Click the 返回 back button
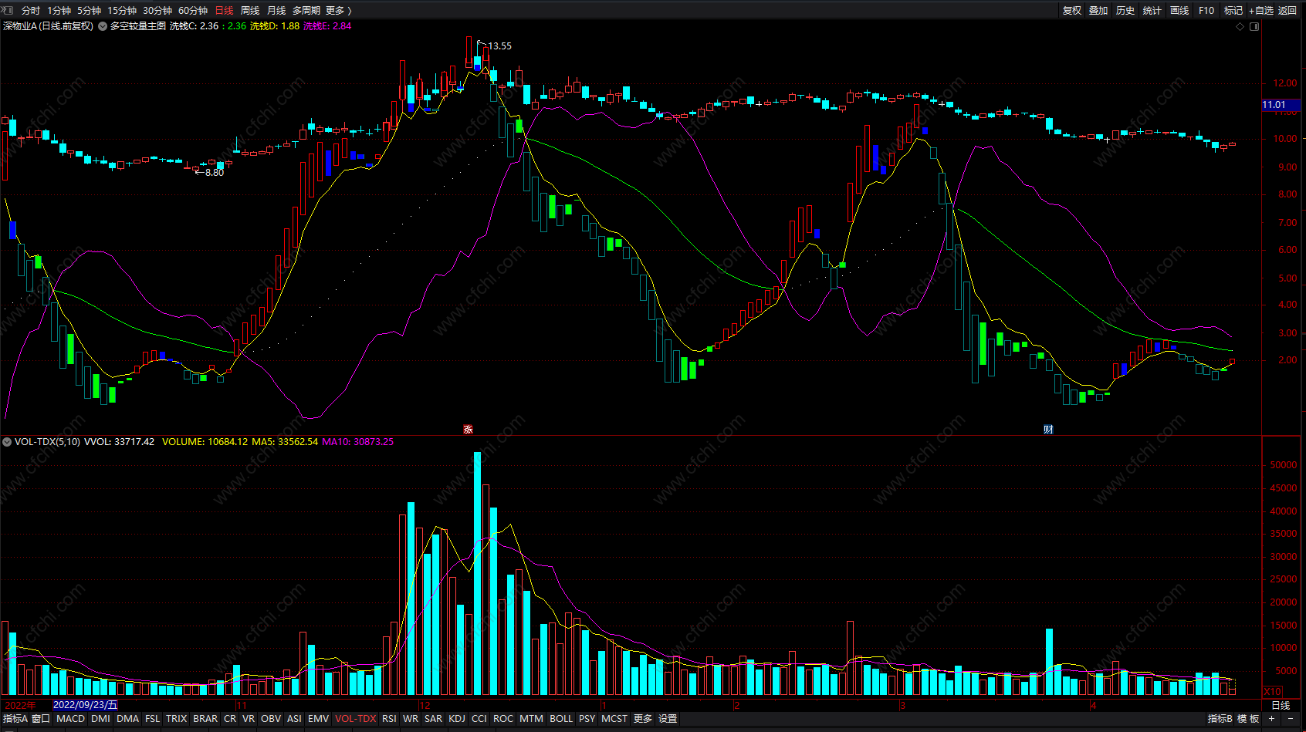The height and width of the screenshot is (732, 1306). (x=1287, y=11)
